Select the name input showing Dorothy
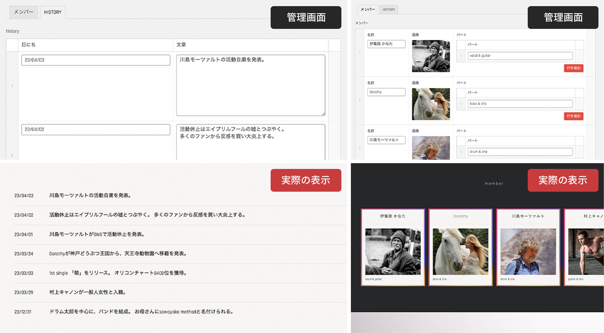The width and height of the screenshot is (604, 333). [x=386, y=92]
